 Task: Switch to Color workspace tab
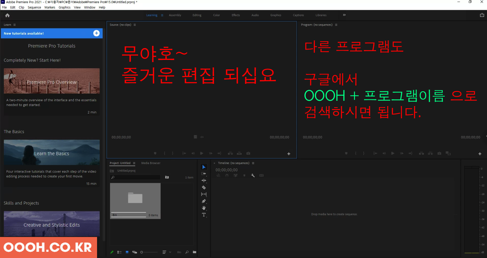pyautogui.click(x=216, y=15)
